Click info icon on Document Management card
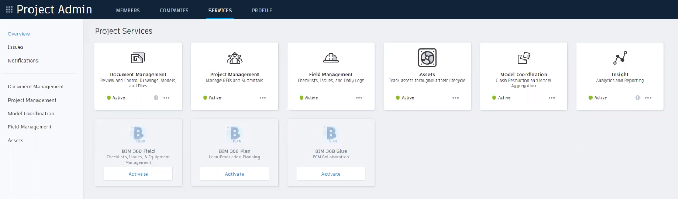The width and height of the screenshot is (678, 199). click(x=156, y=98)
